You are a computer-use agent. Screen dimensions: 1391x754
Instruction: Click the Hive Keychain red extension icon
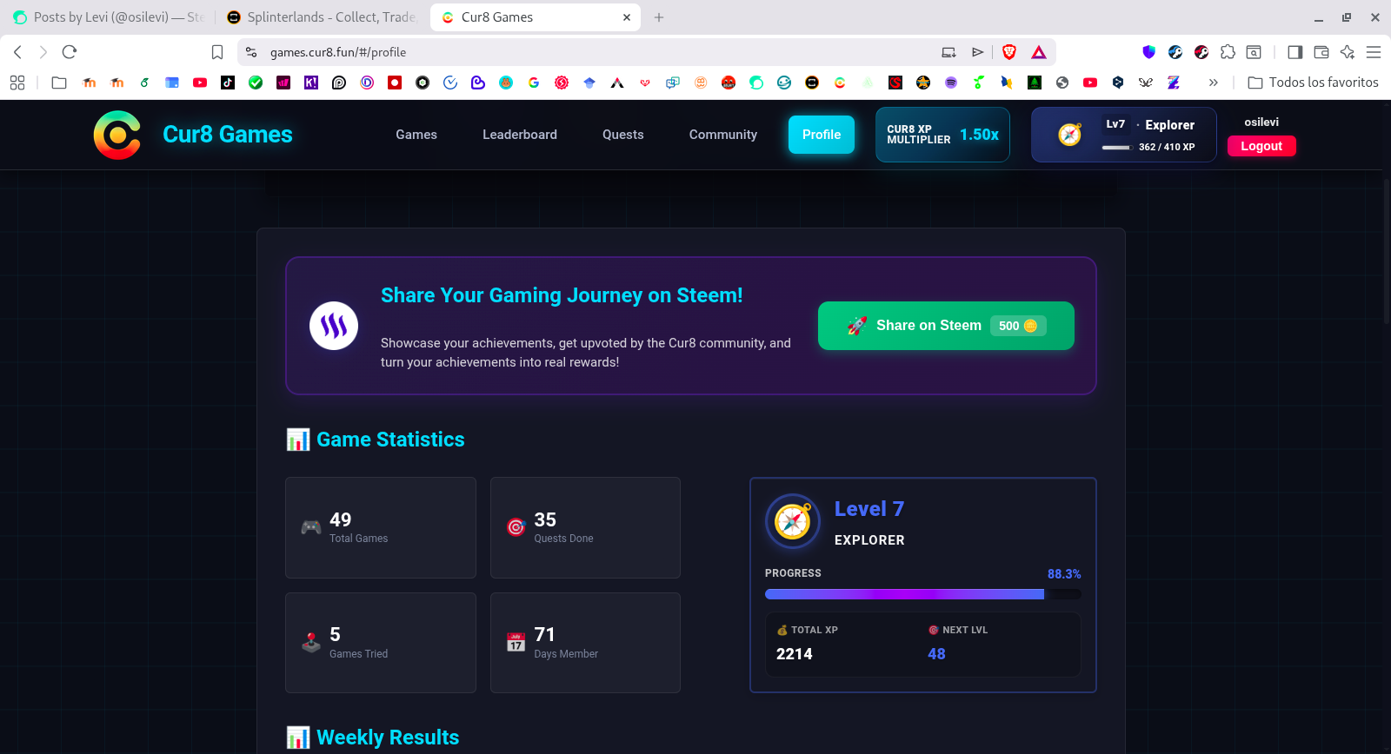point(1201,52)
